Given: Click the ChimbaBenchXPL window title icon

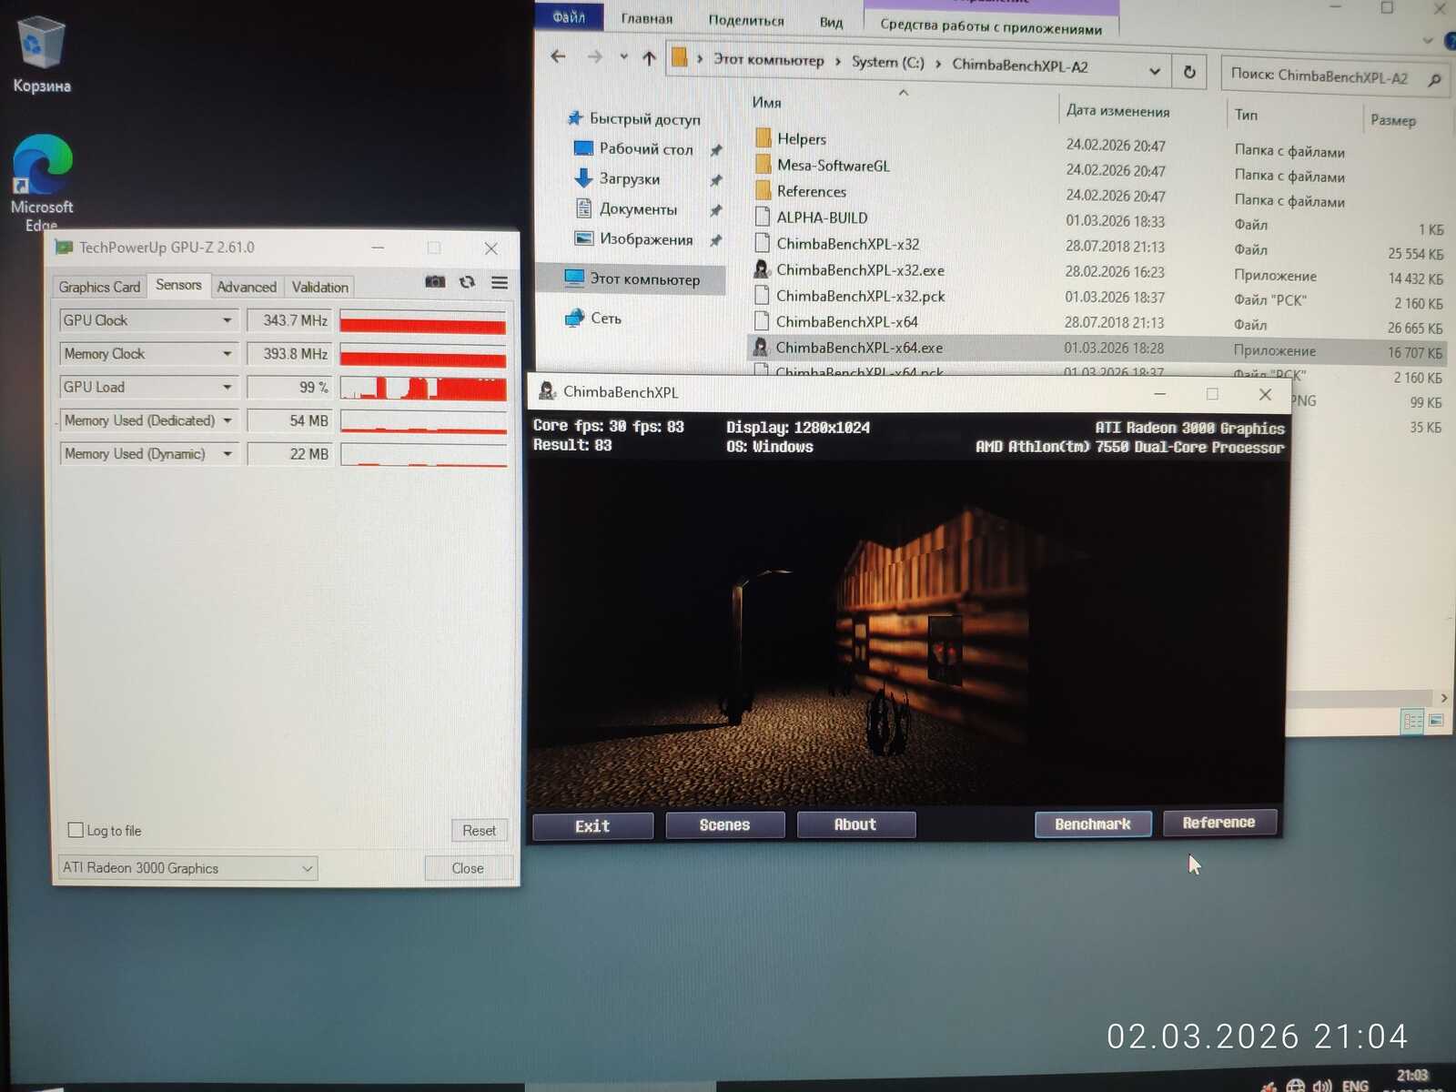Looking at the screenshot, I should click(547, 391).
